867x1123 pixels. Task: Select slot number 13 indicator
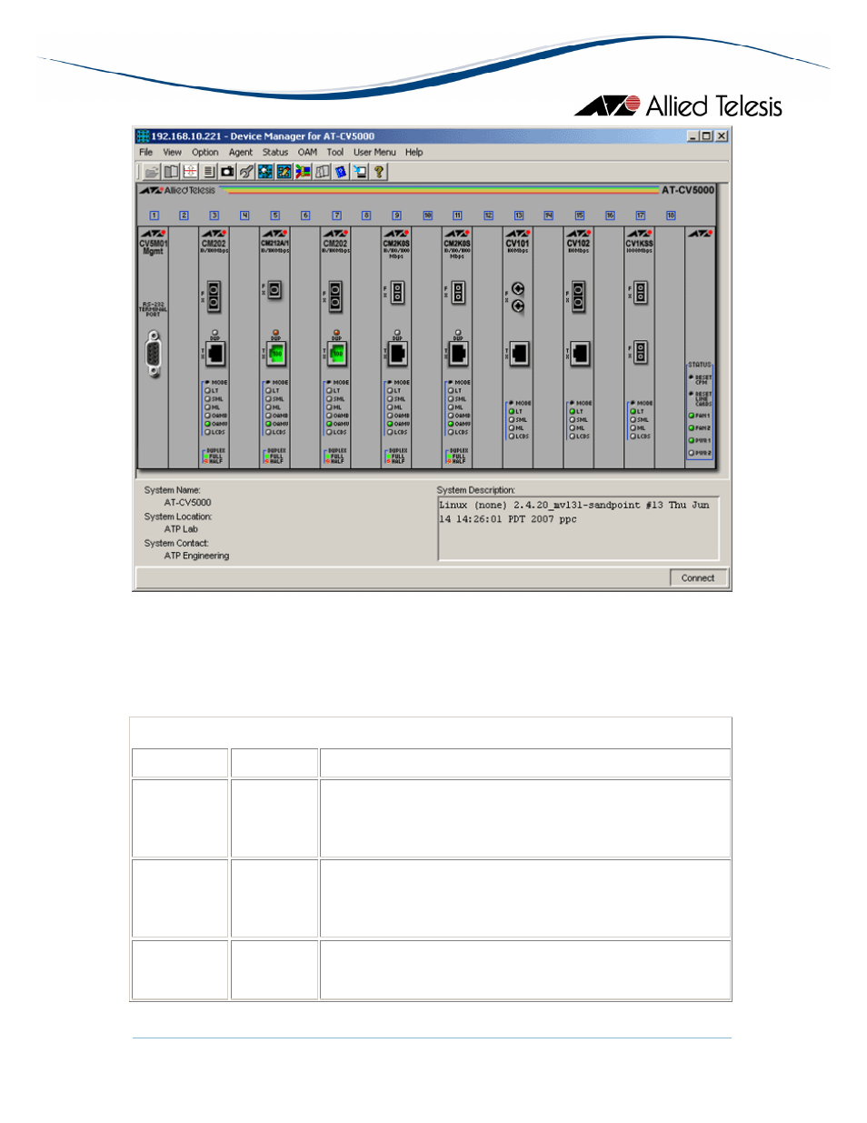tap(519, 216)
